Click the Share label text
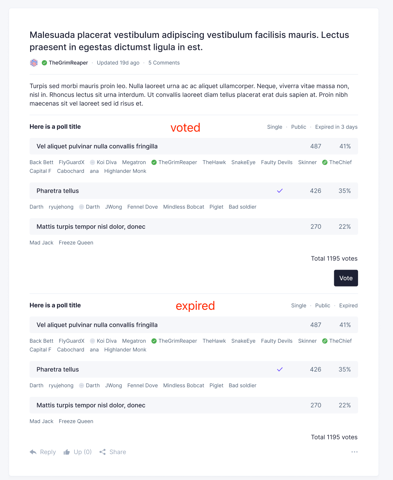The height and width of the screenshot is (480, 393). [118, 452]
